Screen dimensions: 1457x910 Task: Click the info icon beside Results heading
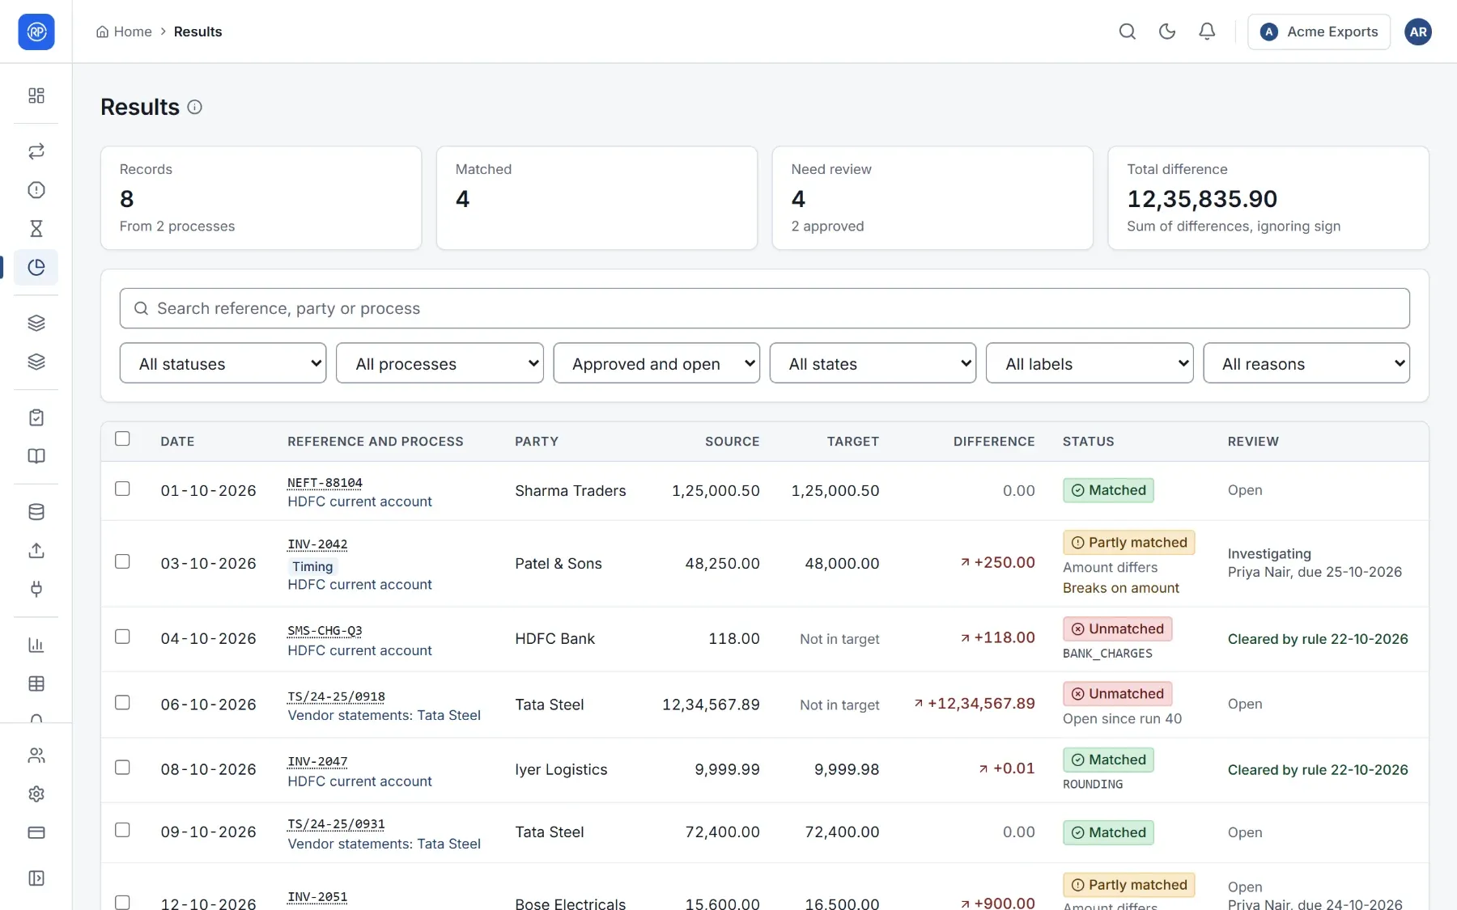coord(195,107)
